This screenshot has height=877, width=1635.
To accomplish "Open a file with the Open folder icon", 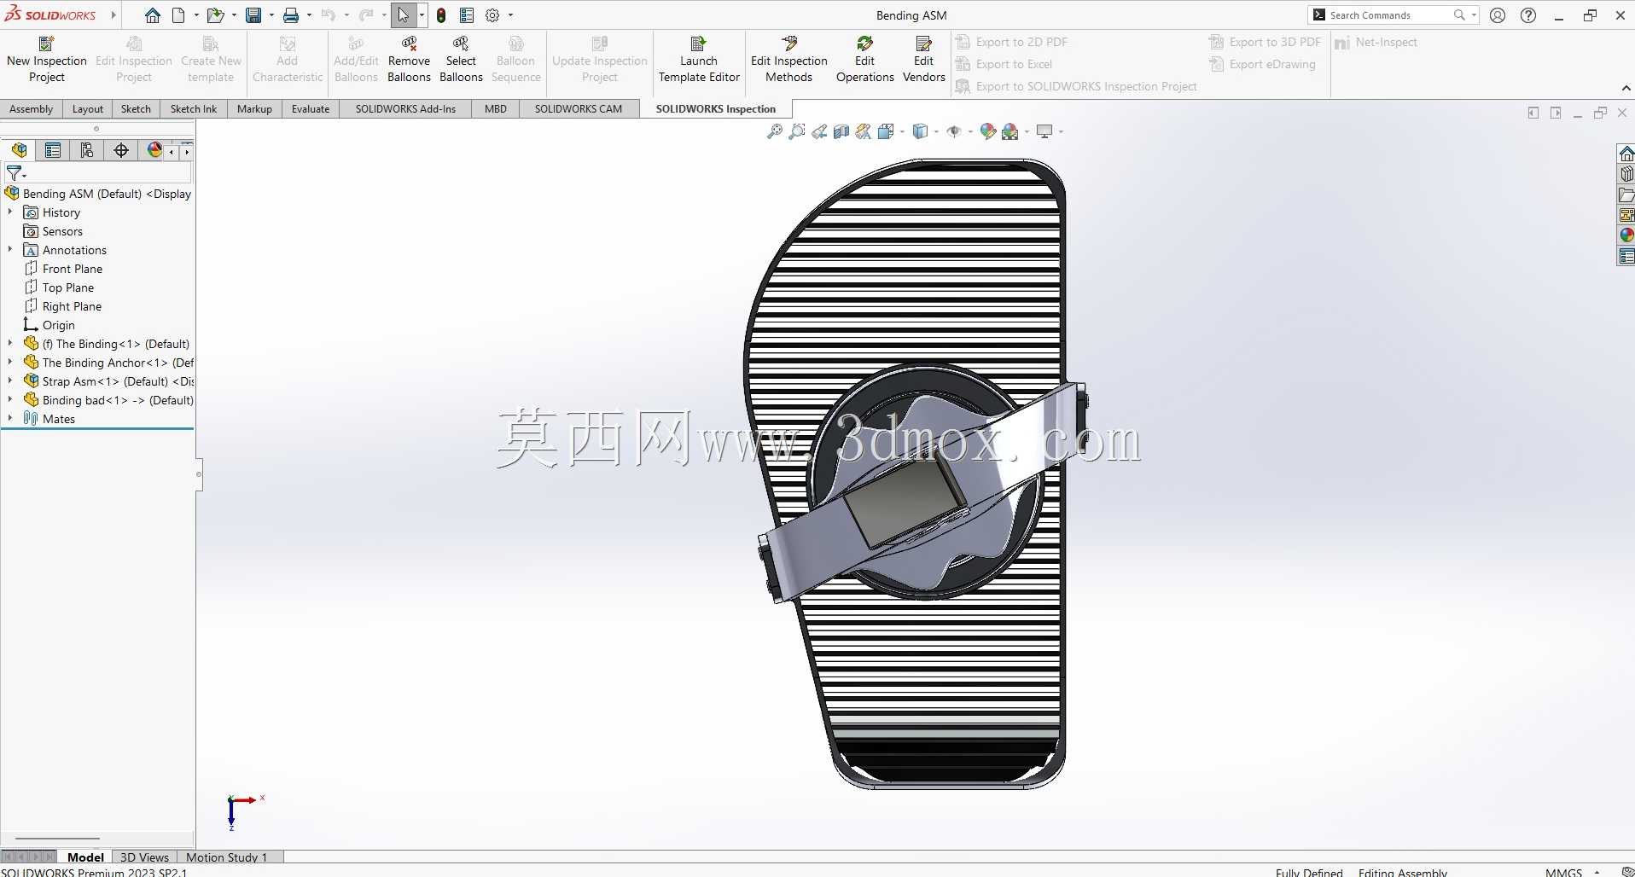I will 215,15.
